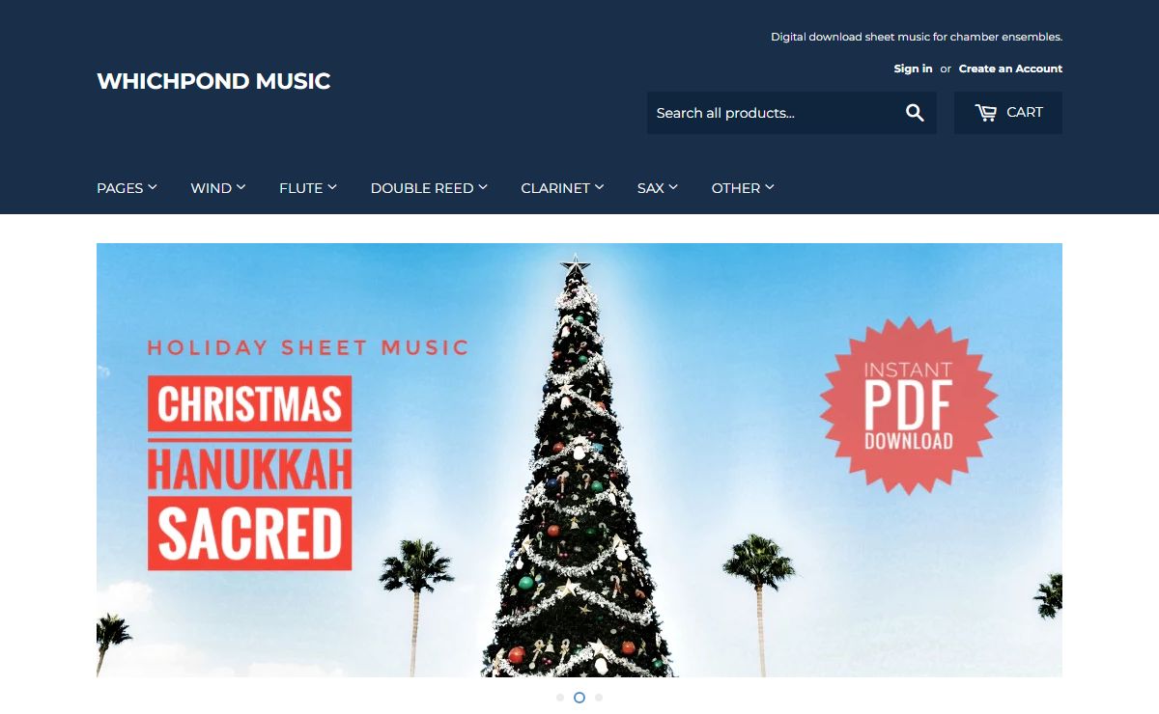The width and height of the screenshot is (1159, 714).
Task: Select the second slideshow dot
Action: click(x=579, y=697)
